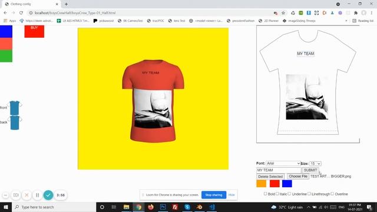Open Visual Studio Code from the taskbar
The height and width of the screenshot is (212, 377).
212,207
